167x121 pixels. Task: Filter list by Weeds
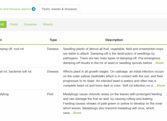pos(48,24)
